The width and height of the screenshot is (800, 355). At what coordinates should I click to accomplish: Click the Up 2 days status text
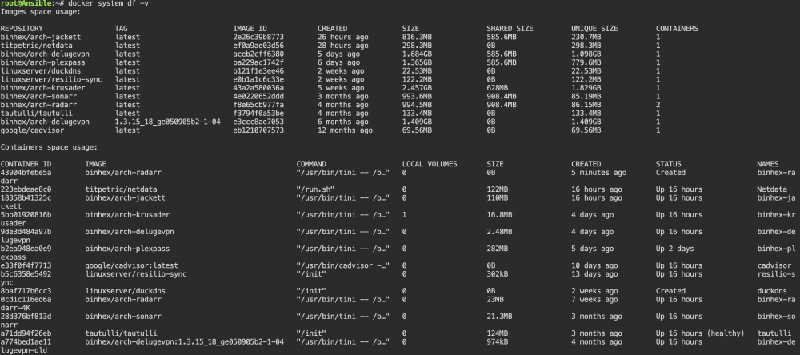tap(674, 249)
